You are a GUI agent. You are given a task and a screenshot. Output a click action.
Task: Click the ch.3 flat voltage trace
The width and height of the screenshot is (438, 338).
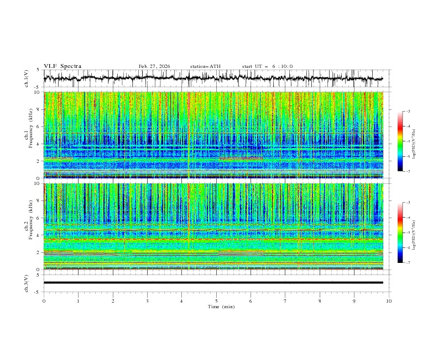(213, 283)
